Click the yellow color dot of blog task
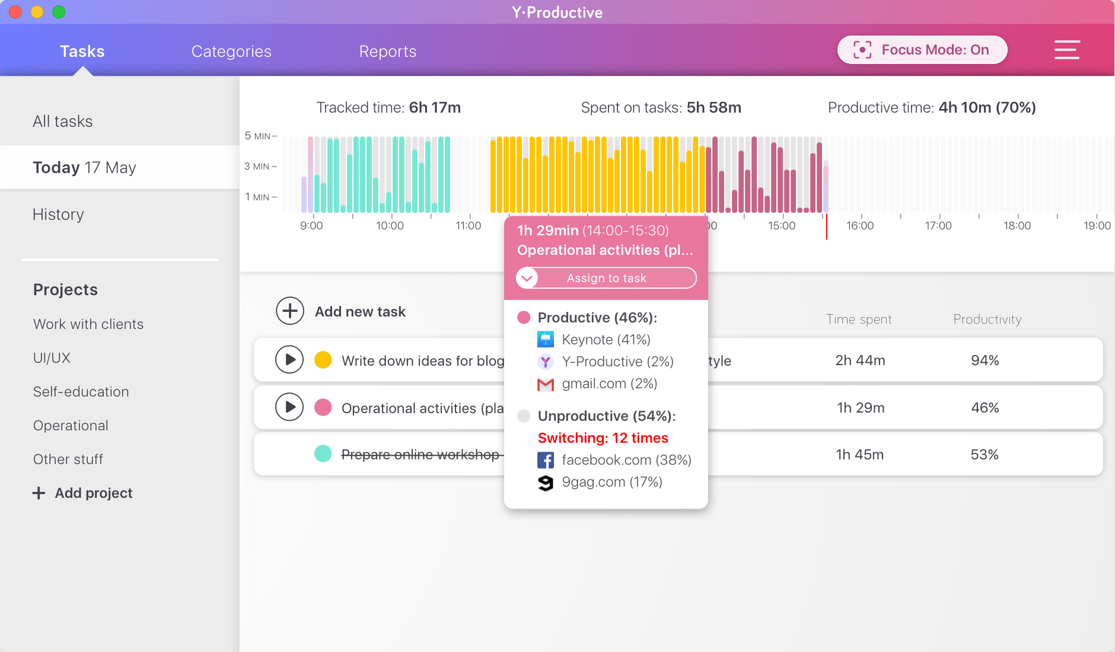This screenshot has width=1115, height=652. pyautogui.click(x=323, y=360)
